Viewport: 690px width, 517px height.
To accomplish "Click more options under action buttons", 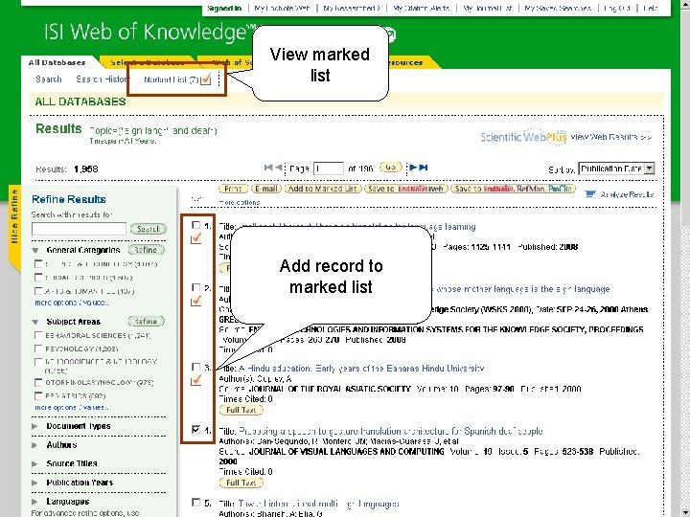I will point(240,202).
